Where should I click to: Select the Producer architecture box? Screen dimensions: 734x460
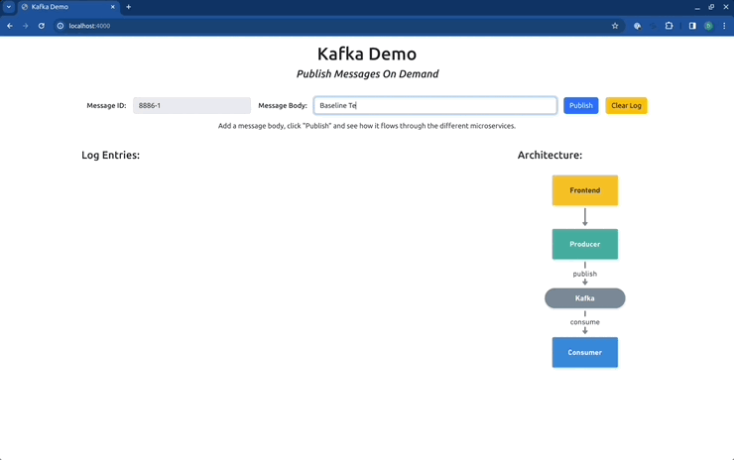click(585, 244)
